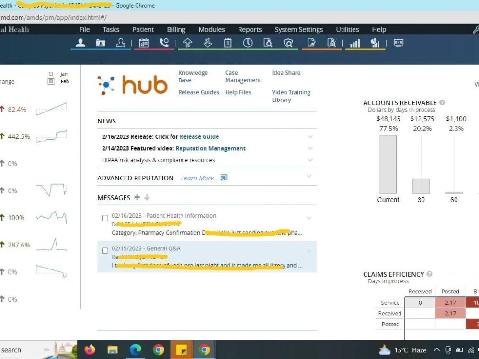The width and height of the screenshot is (479, 359).
Task: Open the bar chart reports icon
Action: [355, 43]
